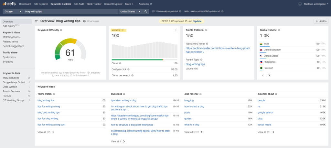
Task: Click the Keyword Difficulty gauge
Action: [70, 50]
